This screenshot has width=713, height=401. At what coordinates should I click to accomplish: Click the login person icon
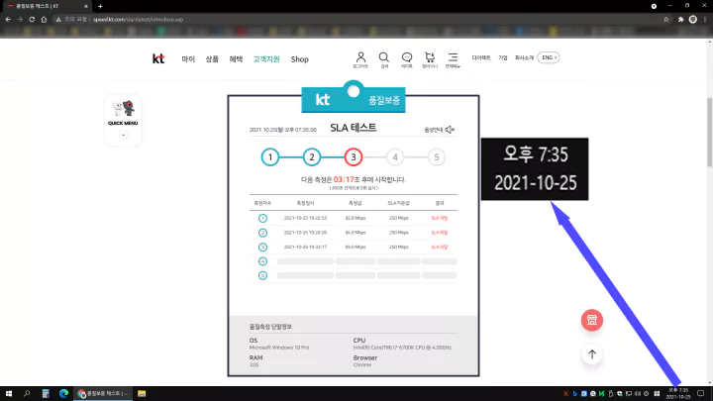360,59
